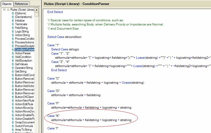Click the Case "3" , "4" code line
This screenshot has width=211, height=133.
60,62
